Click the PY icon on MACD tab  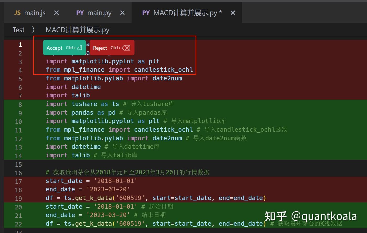(x=146, y=13)
